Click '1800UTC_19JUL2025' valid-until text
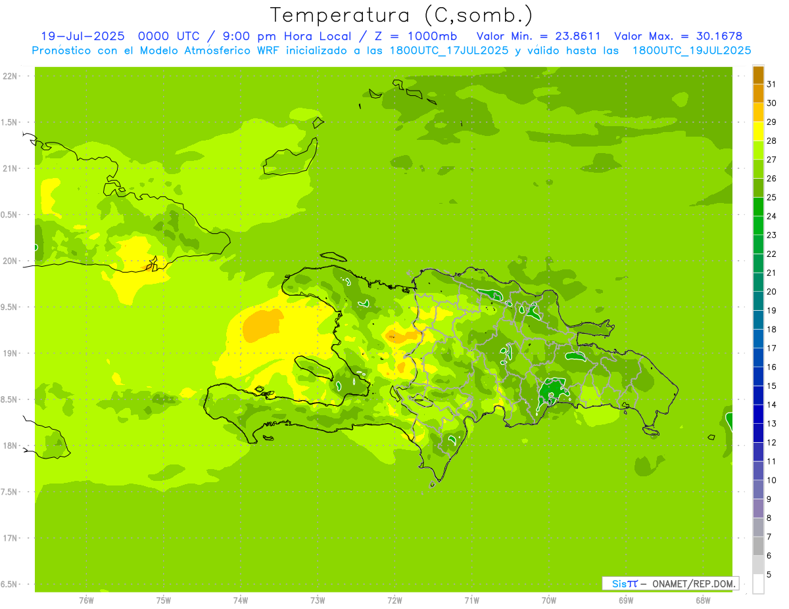The image size is (789, 609). pos(692,51)
